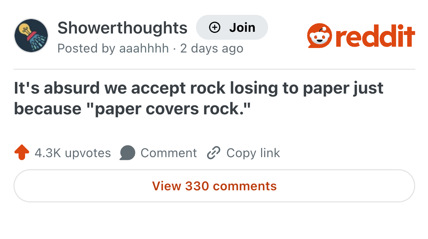Click the Reddit Snoo mascot logo

[x=319, y=36]
